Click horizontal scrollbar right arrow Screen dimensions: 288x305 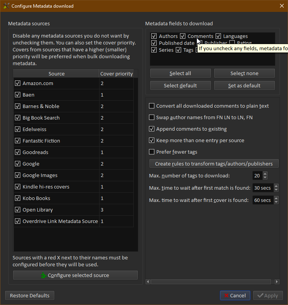pyautogui.click(x=277, y=282)
